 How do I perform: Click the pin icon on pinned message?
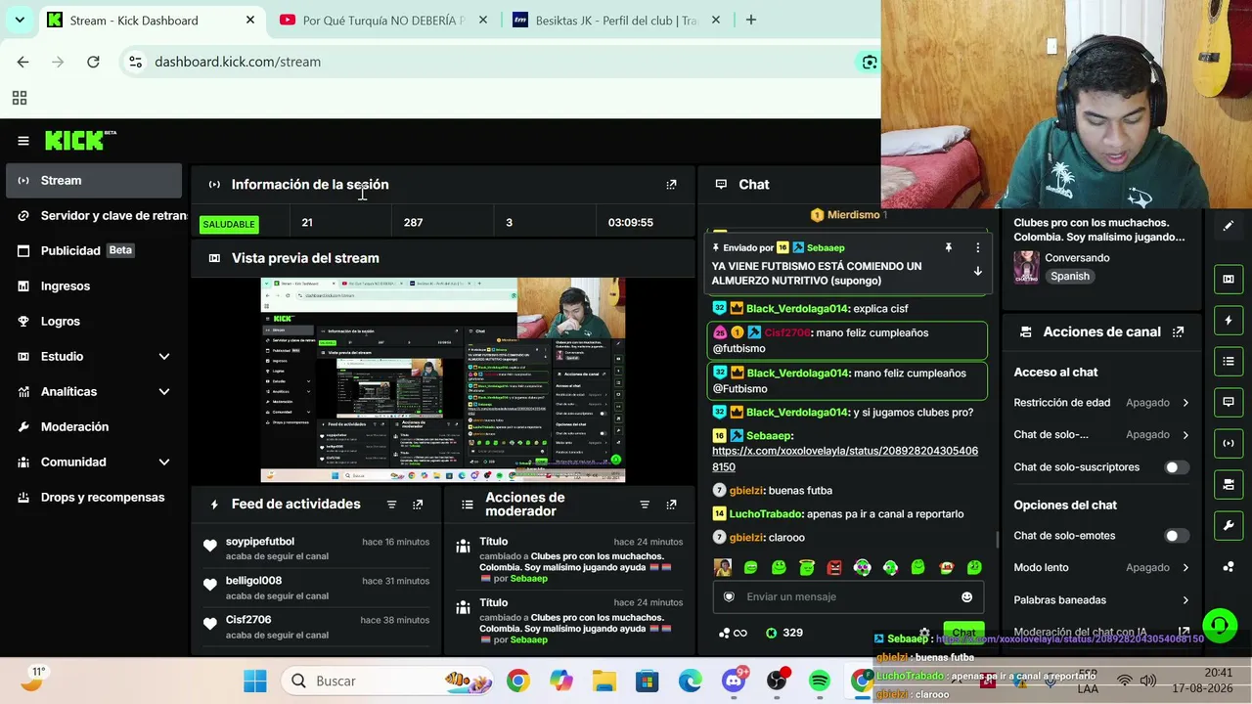[x=948, y=248]
